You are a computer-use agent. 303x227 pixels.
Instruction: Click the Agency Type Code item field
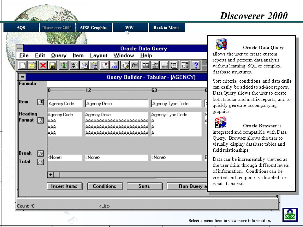[x=176, y=104]
